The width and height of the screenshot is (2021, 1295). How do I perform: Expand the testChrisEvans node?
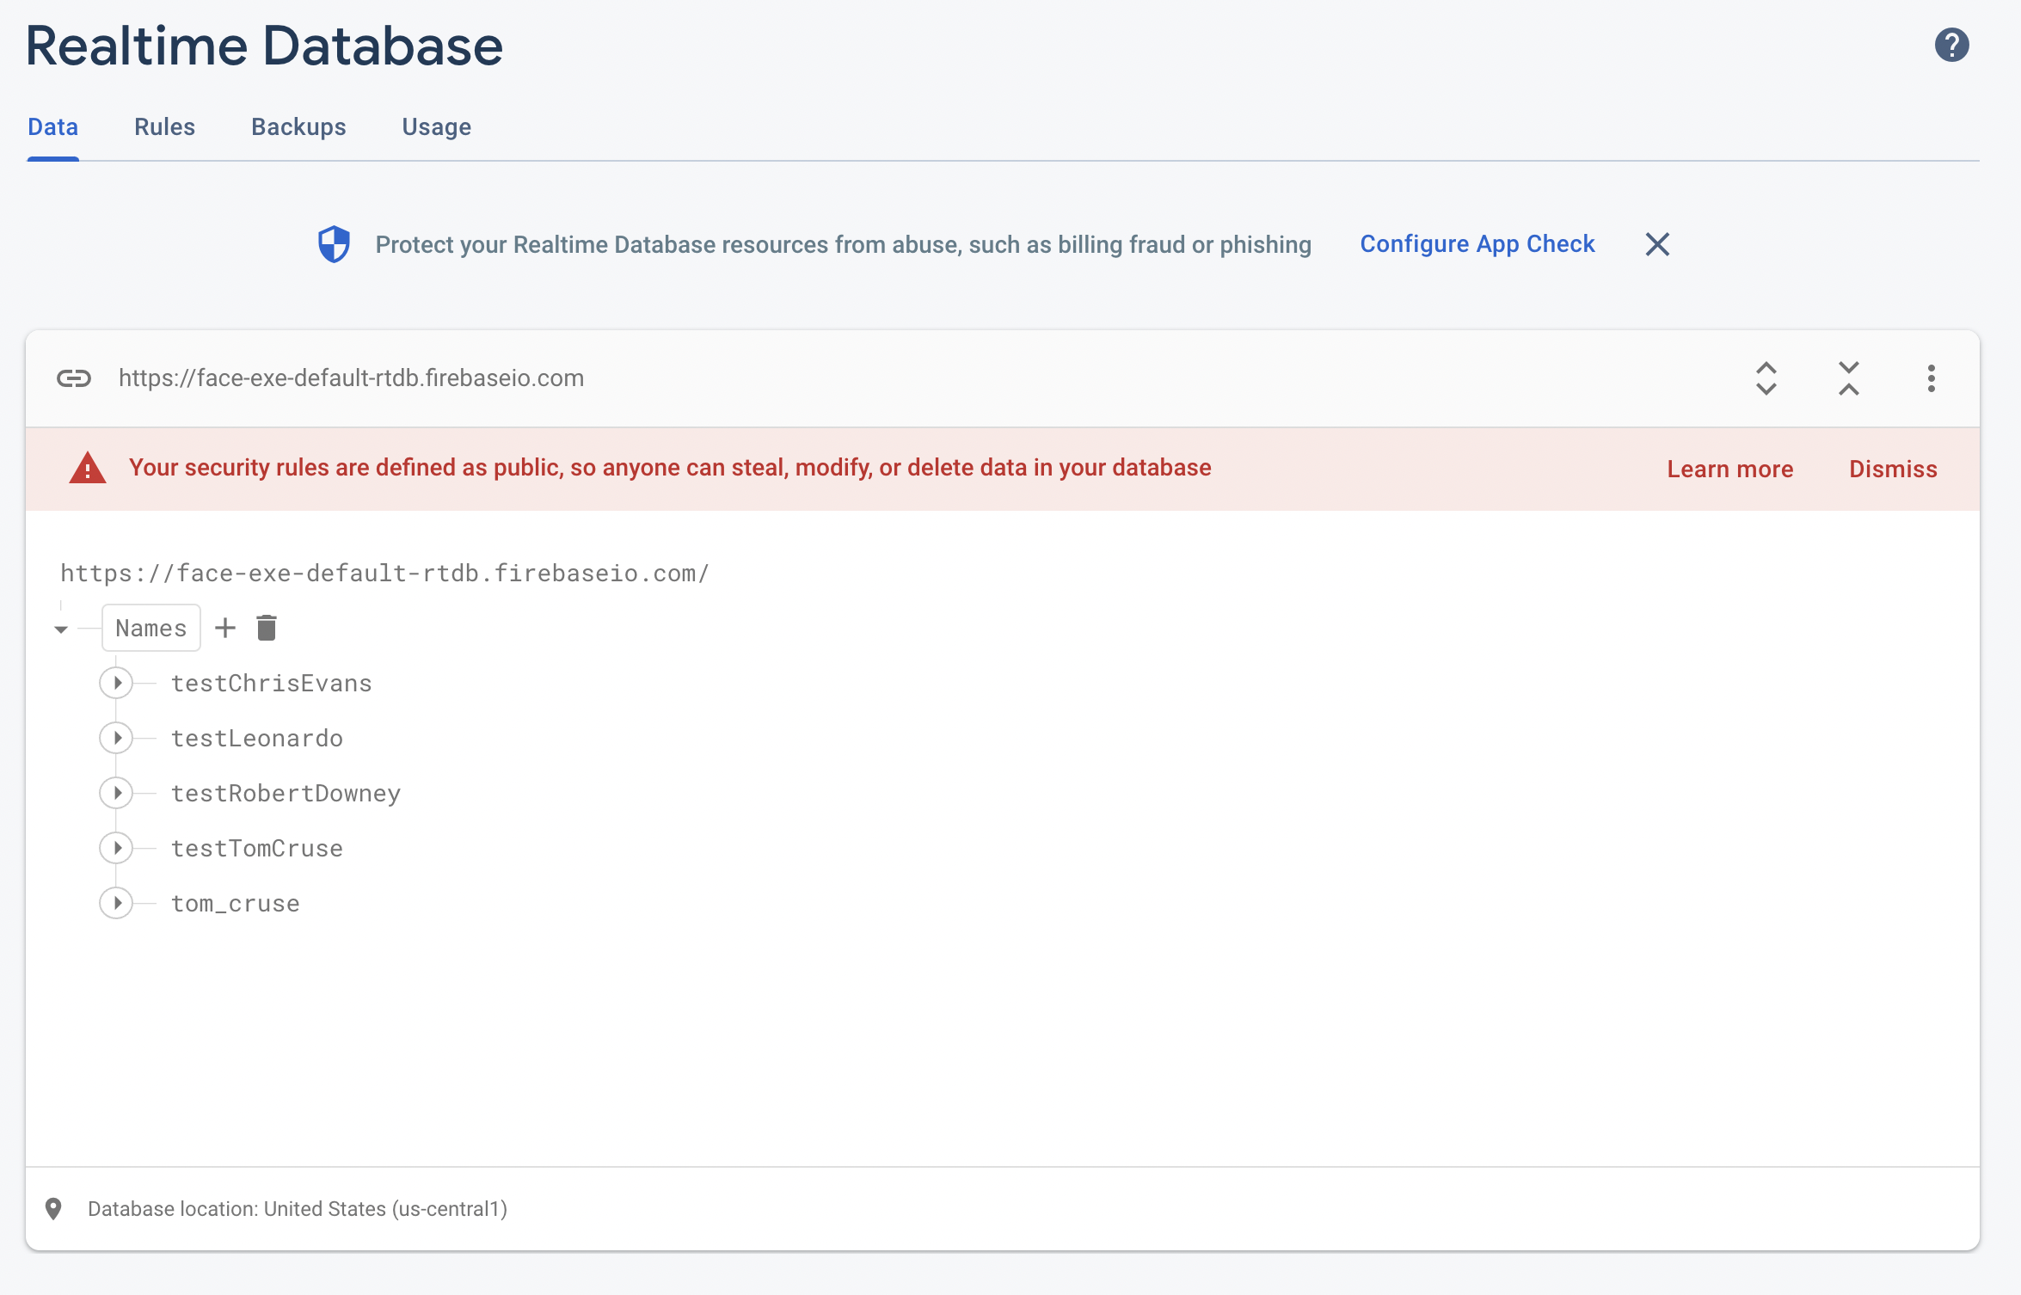(x=117, y=683)
